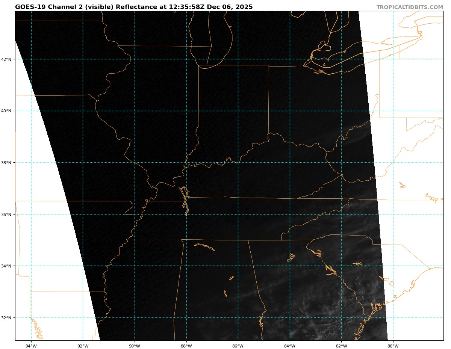Select the 92°W longitude label
The width and height of the screenshot is (451, 349).
pyautogui.click(x=83, y=346)
